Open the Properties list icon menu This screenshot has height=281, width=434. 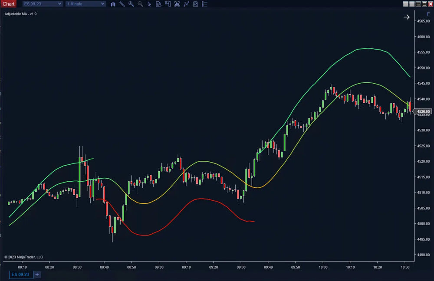pos(204,4)
